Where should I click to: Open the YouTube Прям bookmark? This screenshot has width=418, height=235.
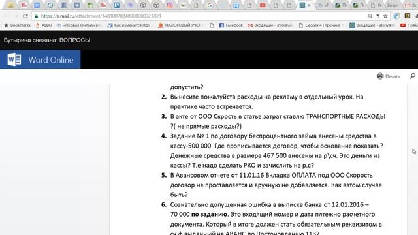click(409, 25)
